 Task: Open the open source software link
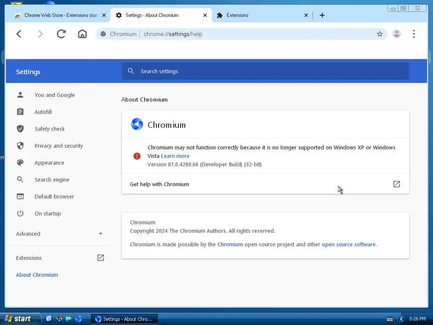(348, 244)
